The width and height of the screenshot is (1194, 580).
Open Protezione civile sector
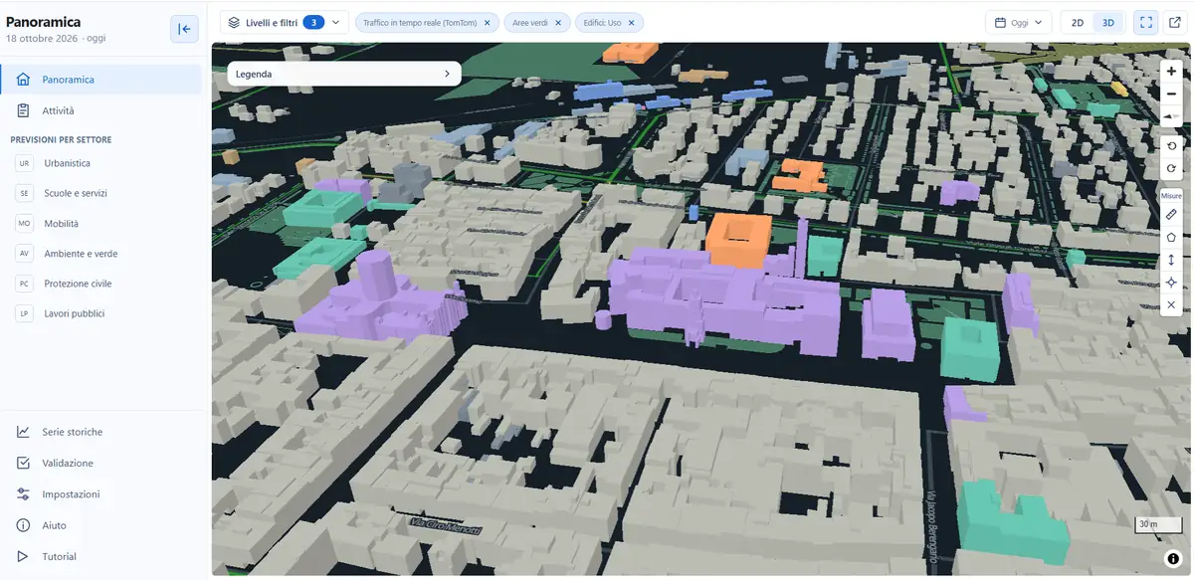(100, 284)
